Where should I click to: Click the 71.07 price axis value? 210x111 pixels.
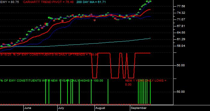(181, 19)
